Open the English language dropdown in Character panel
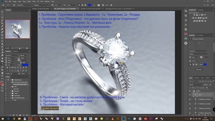 (x=11, y=74)
